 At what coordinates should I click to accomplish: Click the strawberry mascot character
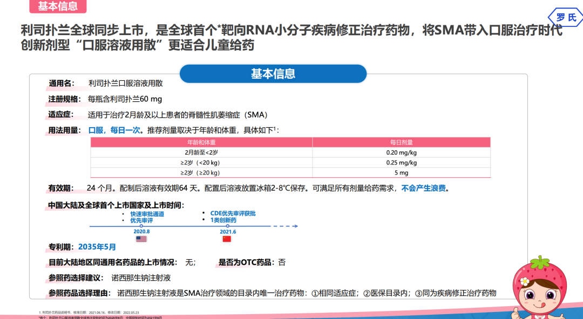point(539,287)
